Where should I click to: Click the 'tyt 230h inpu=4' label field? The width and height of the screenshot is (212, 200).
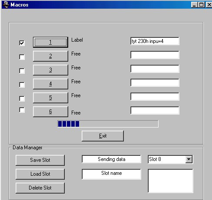coord(155,41)
